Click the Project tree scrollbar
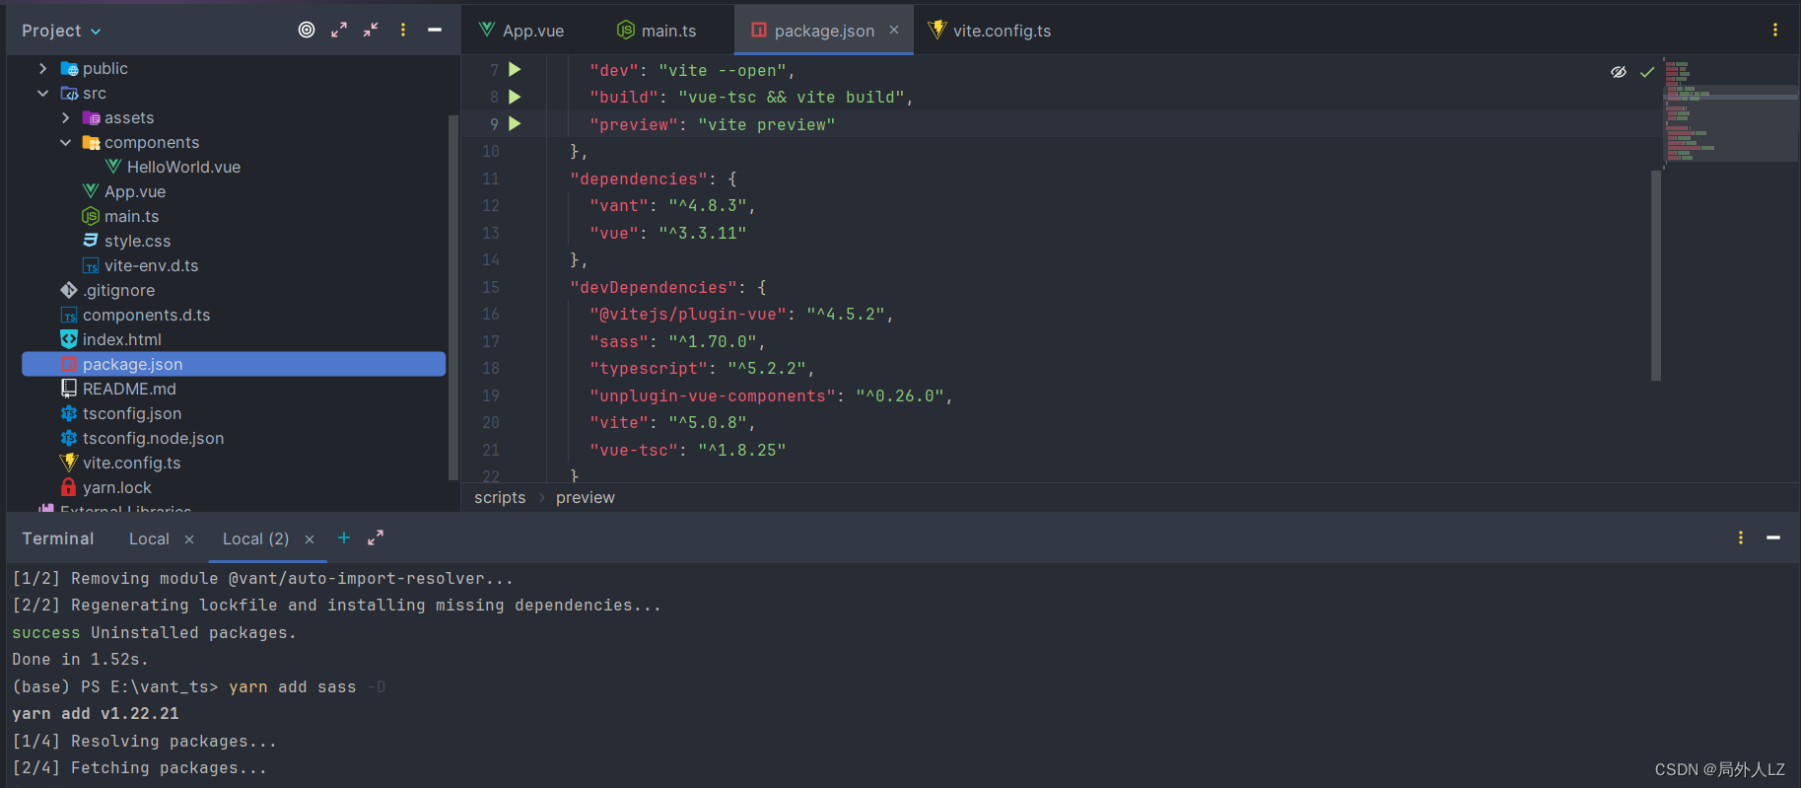The height and width of the screenshot is (788, 1801). (453, 296)
